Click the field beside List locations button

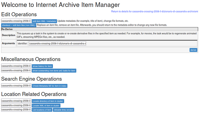[16, 109]
